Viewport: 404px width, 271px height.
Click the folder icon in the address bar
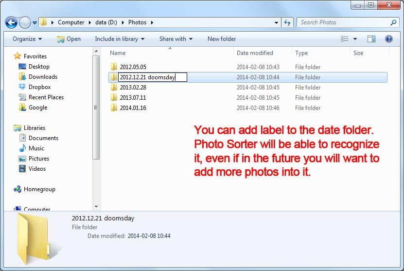44,22
